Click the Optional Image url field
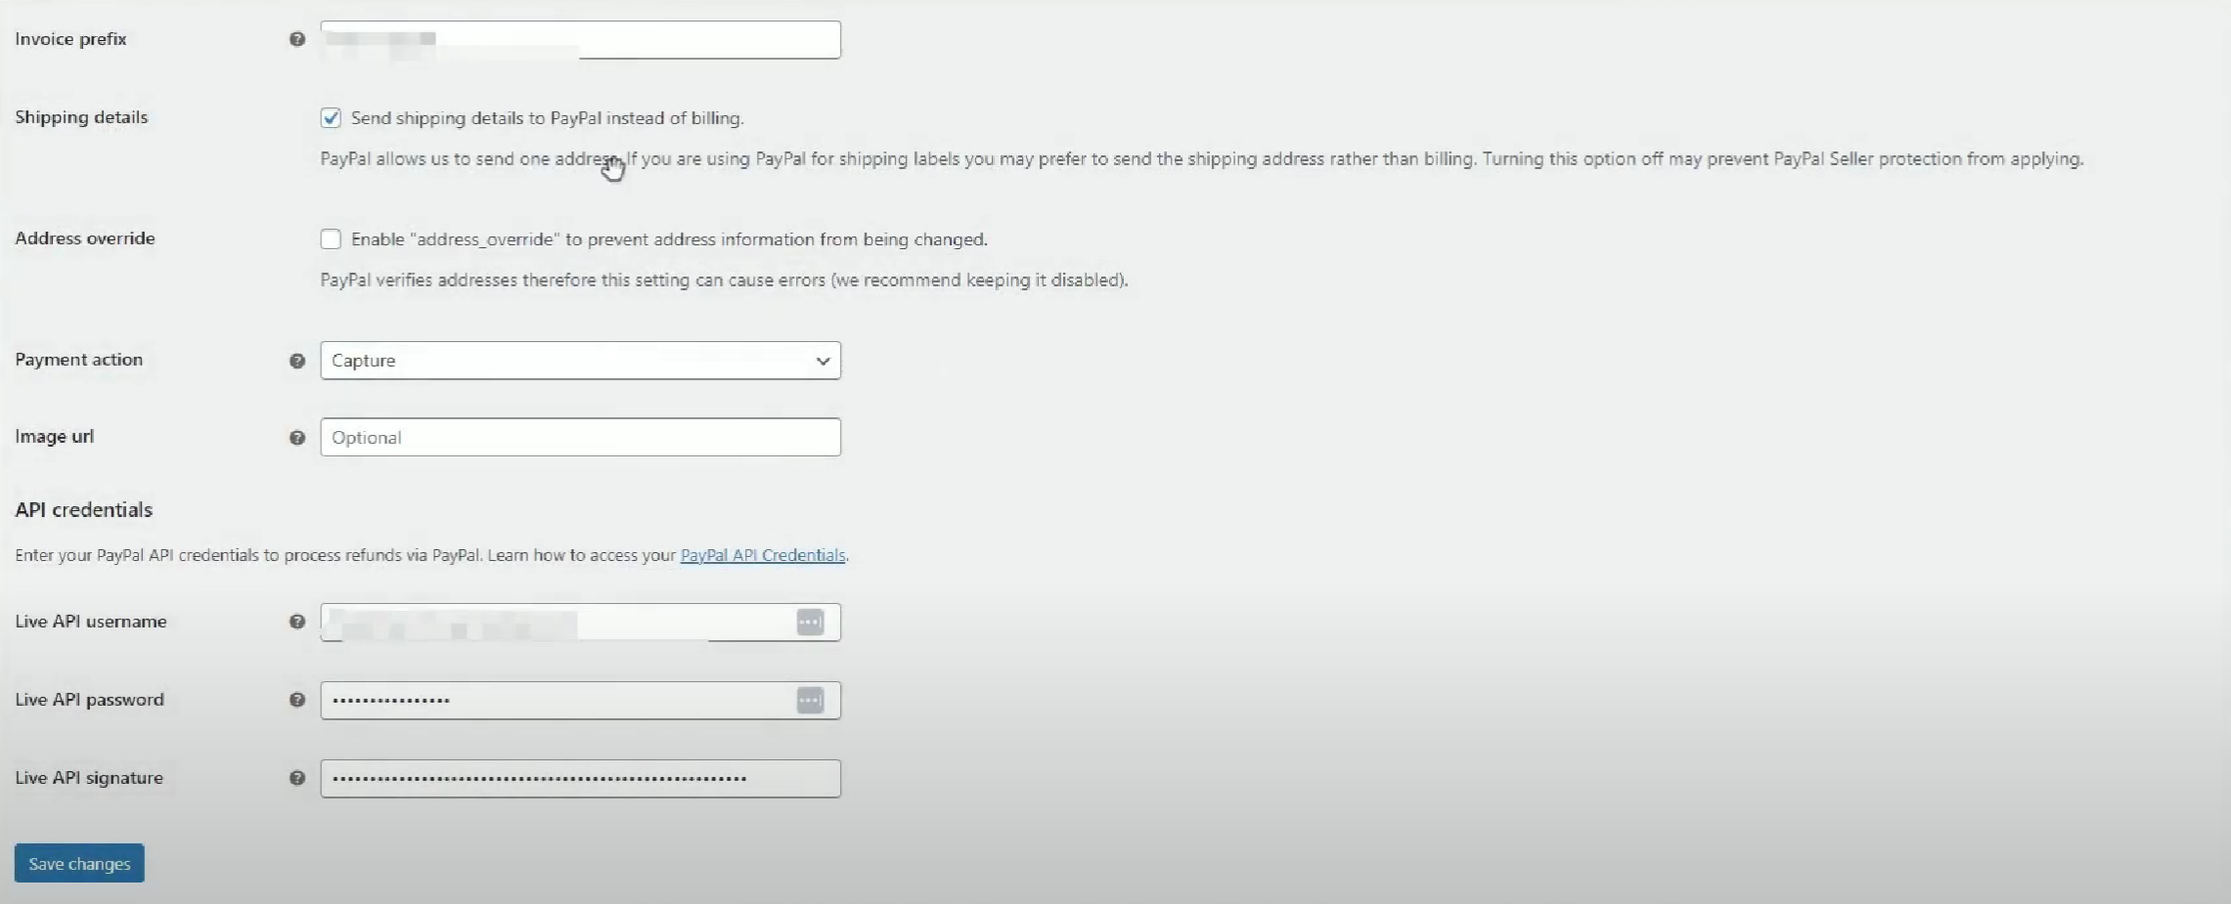This screenshot has height=904, width=2231. (580, 437)
